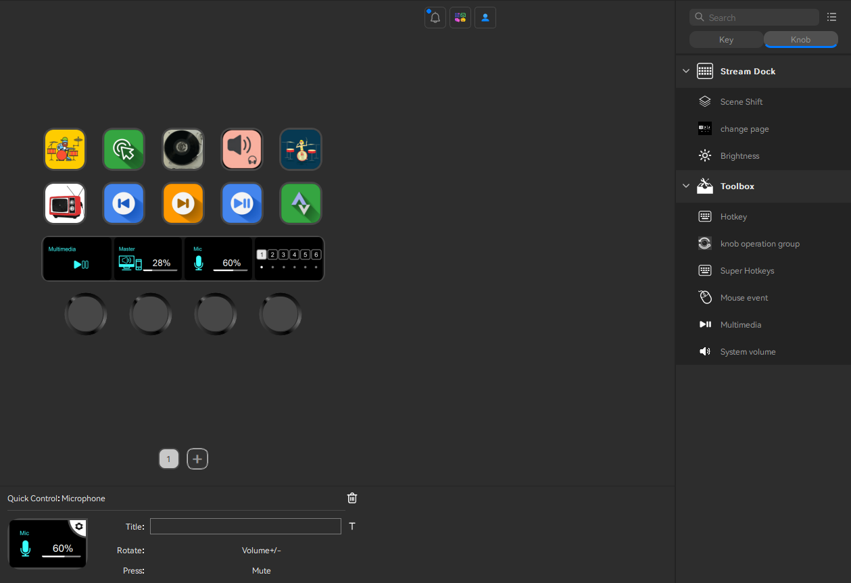Click the Mouse event icon
The image size is (851, 583).
pyautogui.click(x=705, y=297)
